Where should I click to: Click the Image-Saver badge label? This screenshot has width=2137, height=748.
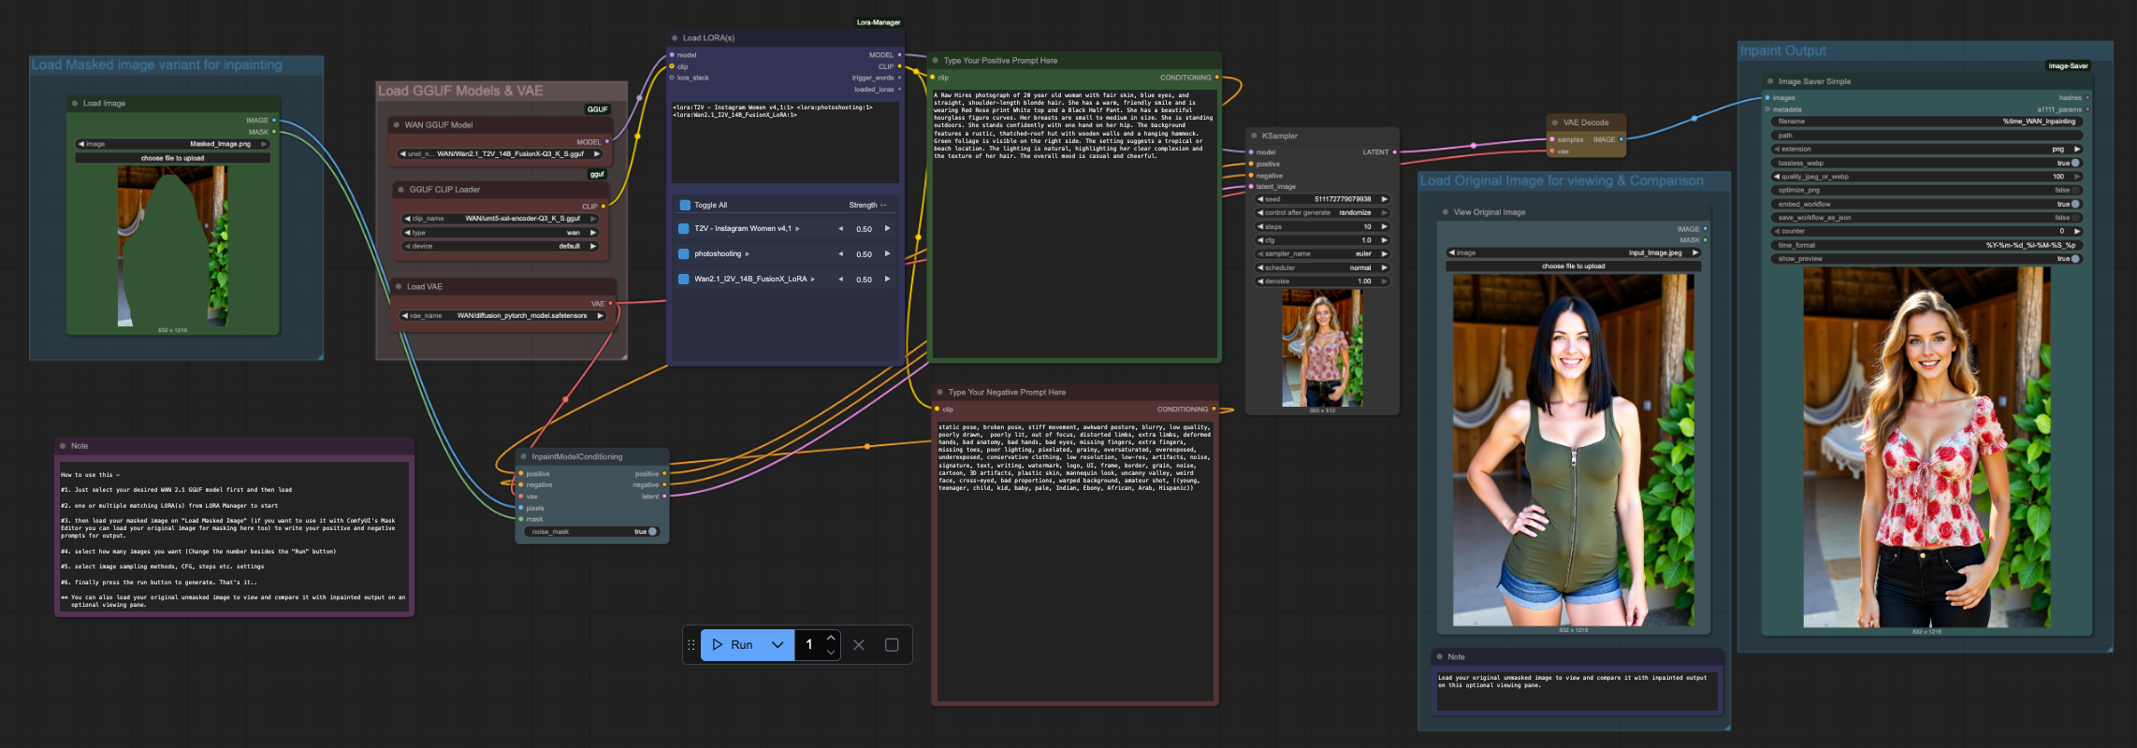click(2067, 65)
